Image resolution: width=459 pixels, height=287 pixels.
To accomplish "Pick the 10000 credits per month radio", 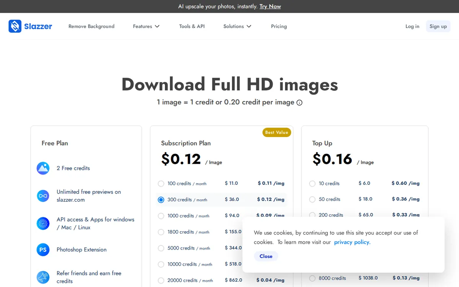I will pyautogui.click(x=161, y=264).
